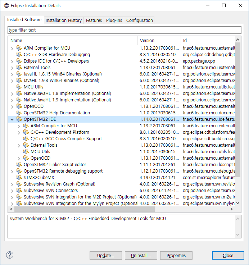Screen dimensions: 249x265
Task: Sort the list by the Name column header
Action: click(x=73, y=41)
